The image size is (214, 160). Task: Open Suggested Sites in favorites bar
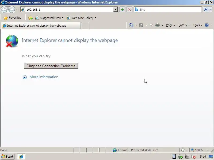pyautogui.click(x=49, y=18)
